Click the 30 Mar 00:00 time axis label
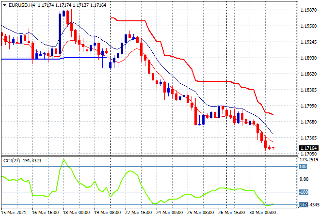The image size is (320, 218). click(x=263, y=212)
